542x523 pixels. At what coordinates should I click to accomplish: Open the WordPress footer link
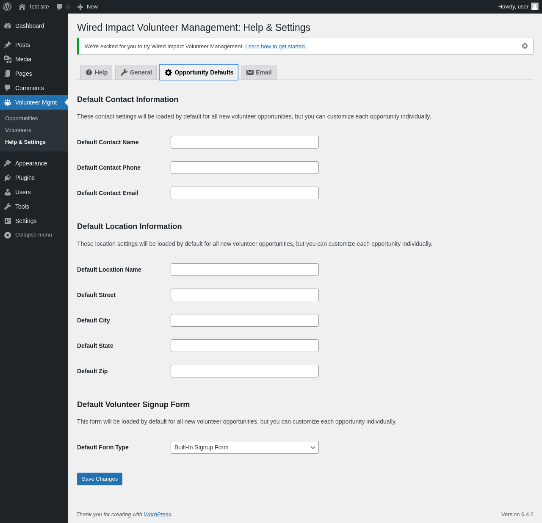157,515
